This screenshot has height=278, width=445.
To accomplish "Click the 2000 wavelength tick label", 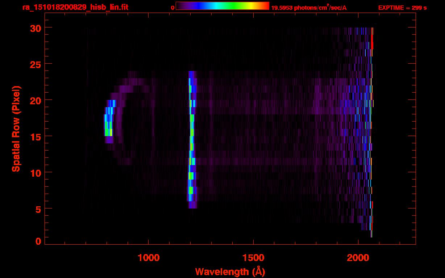I will point(358,258).
